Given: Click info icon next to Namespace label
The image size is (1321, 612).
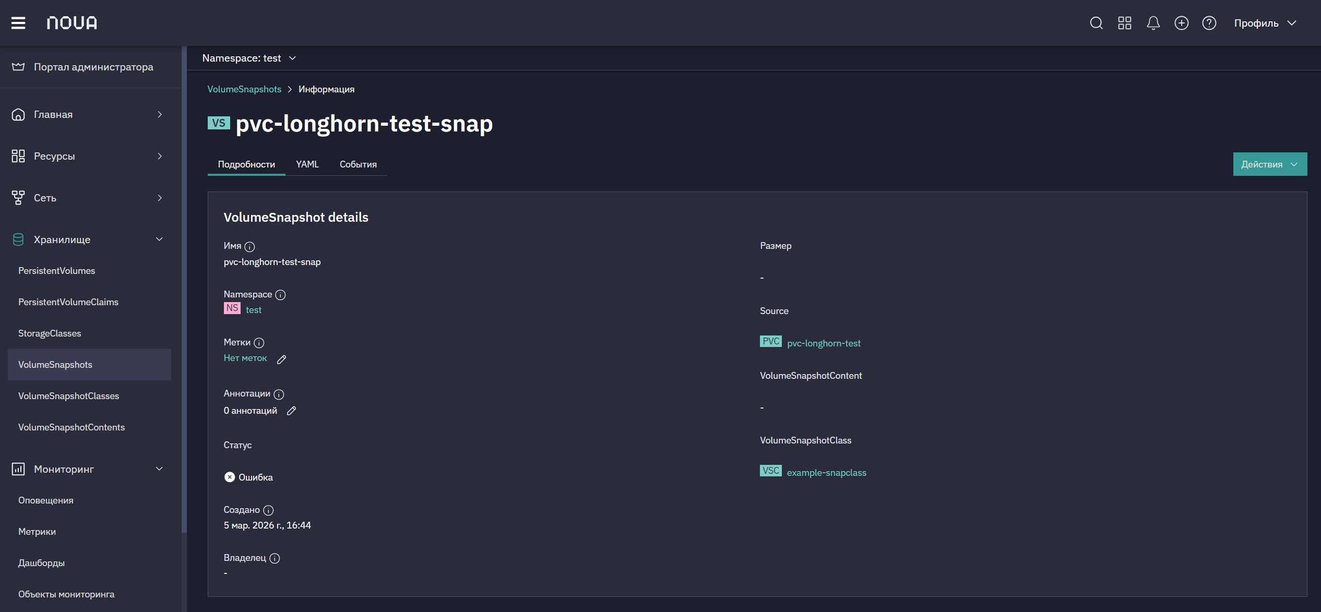Looking at the screenshot, I should [x=280, y=295].
